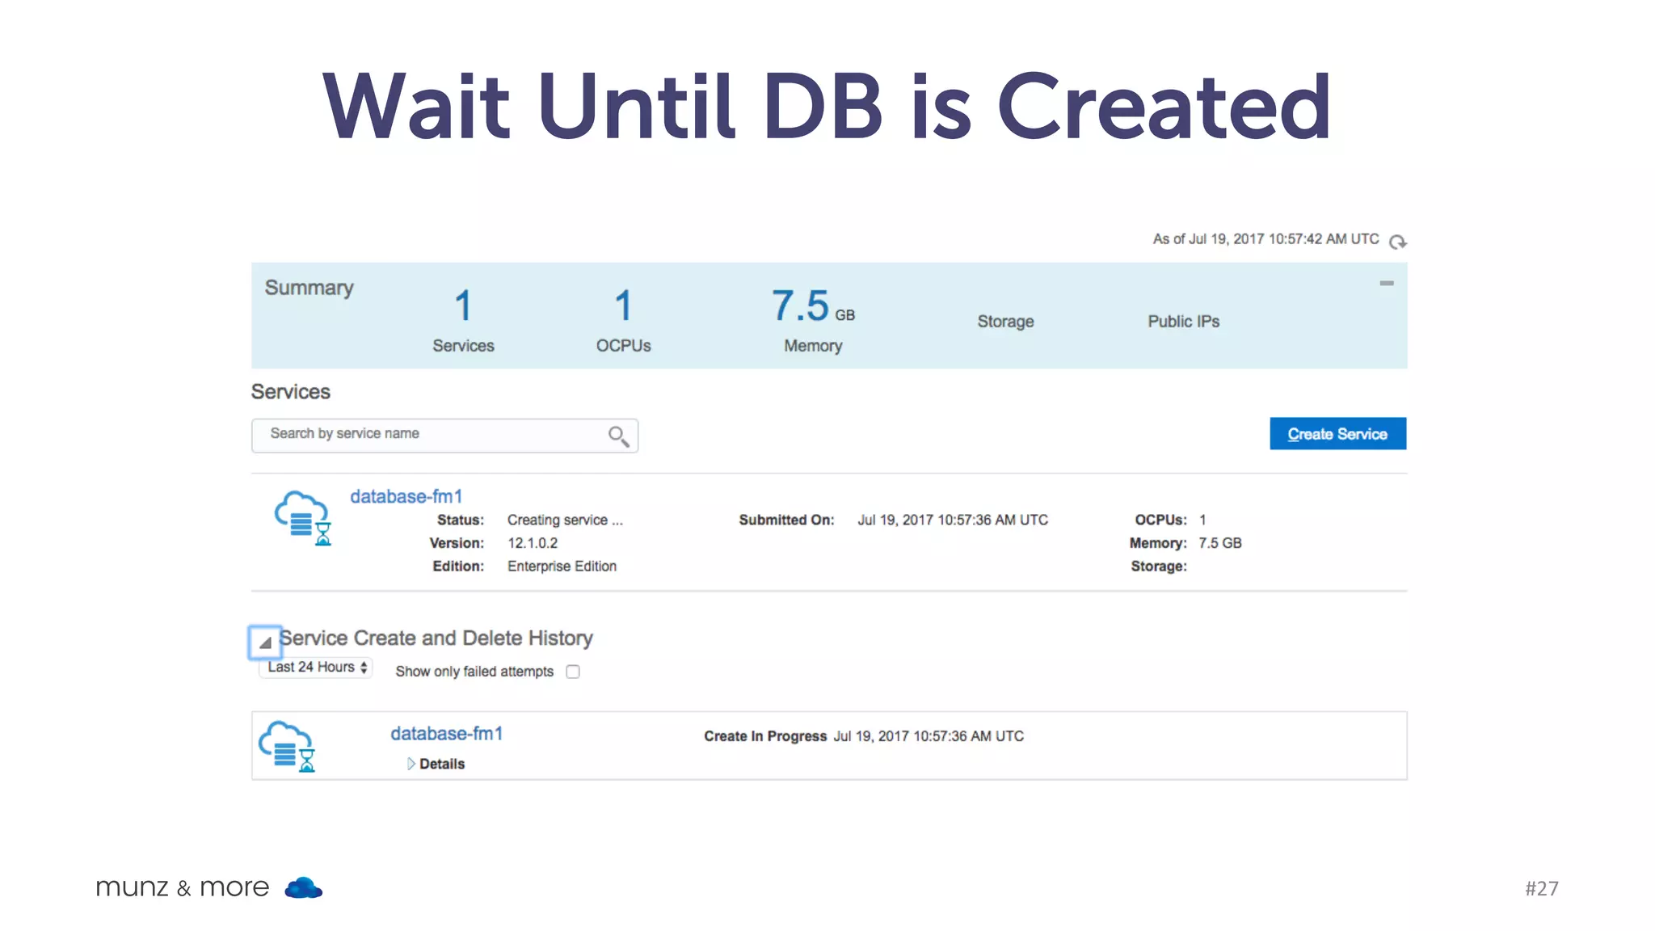Viewport: 1655px width, 931px height.
Task: Click the refresh icon beside timestamp
Action: point(1397,242)
